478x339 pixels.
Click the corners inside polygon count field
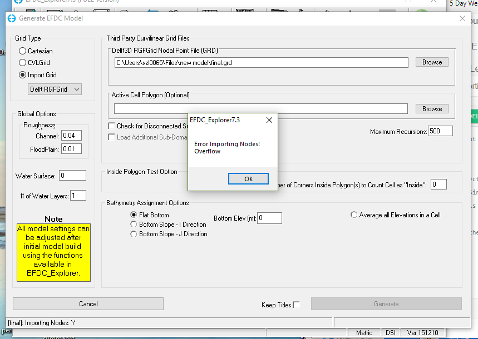click(x=438, y=185)
